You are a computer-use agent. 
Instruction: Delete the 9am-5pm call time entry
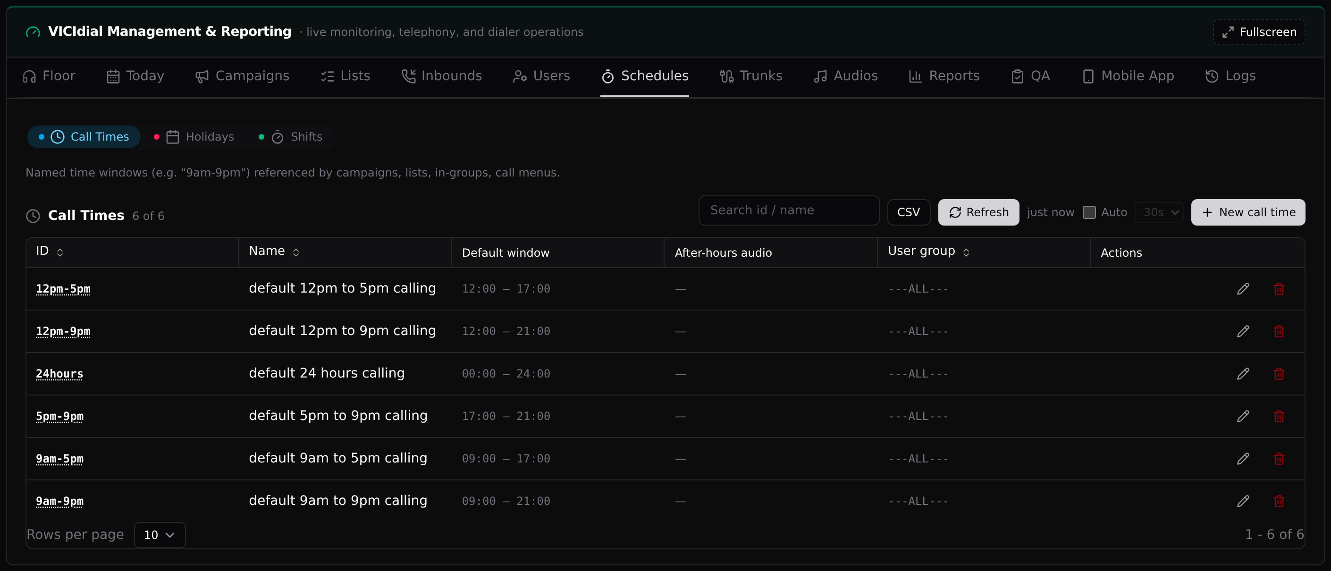point(1279,458)
